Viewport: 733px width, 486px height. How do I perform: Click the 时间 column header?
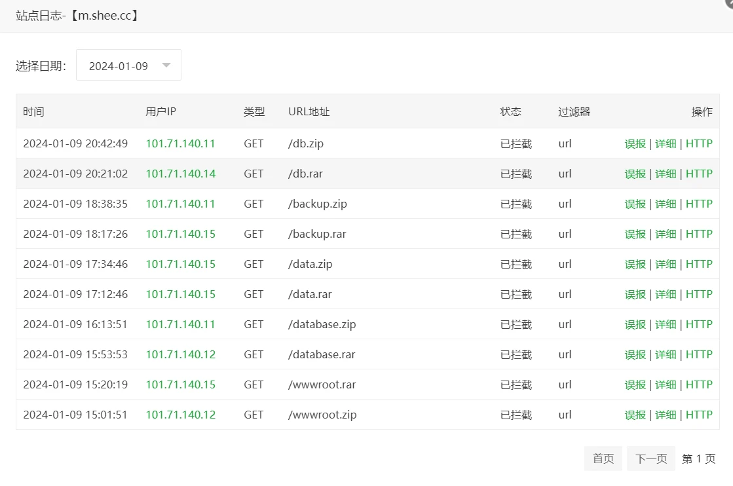pyautogui.click(x=33, y=111)
